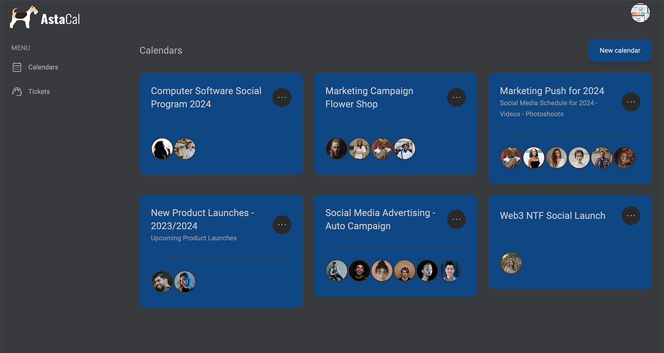Open options for Marketing Campaign Flower Shop
This screenshot has height=353, width=664.
pos(456,98)
